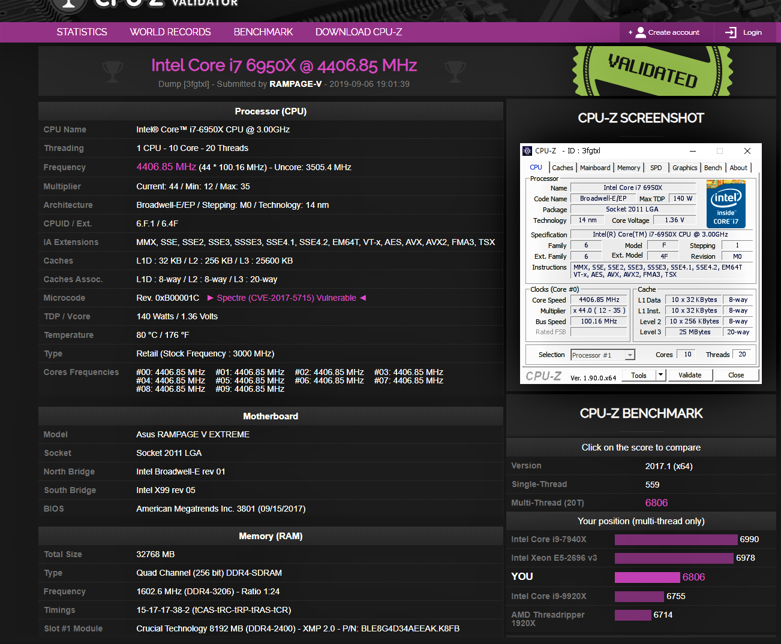Image resolution: width=781 pixels, height=644 pixels.
Task: Open the BENCHMARK section
Action: [263, 32]
